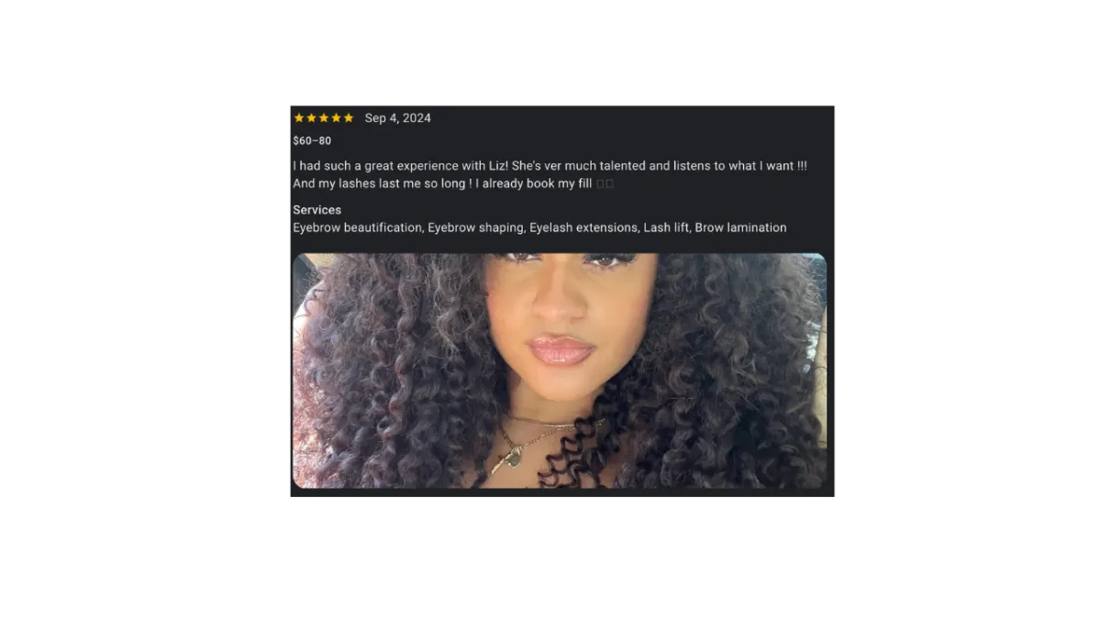Select the fourth rating star

coord(336,118)
